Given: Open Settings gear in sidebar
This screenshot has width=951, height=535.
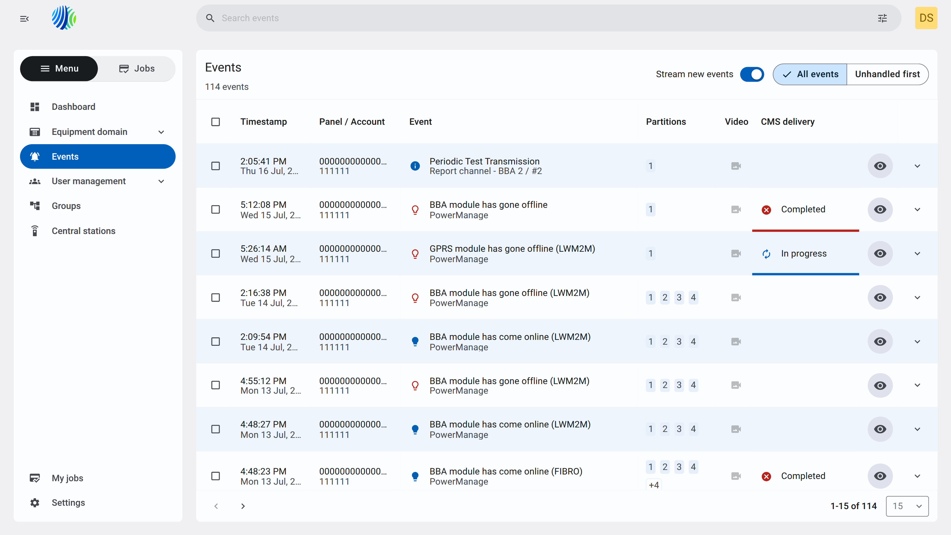Looking at the screenshot, I should coord(35,503).
